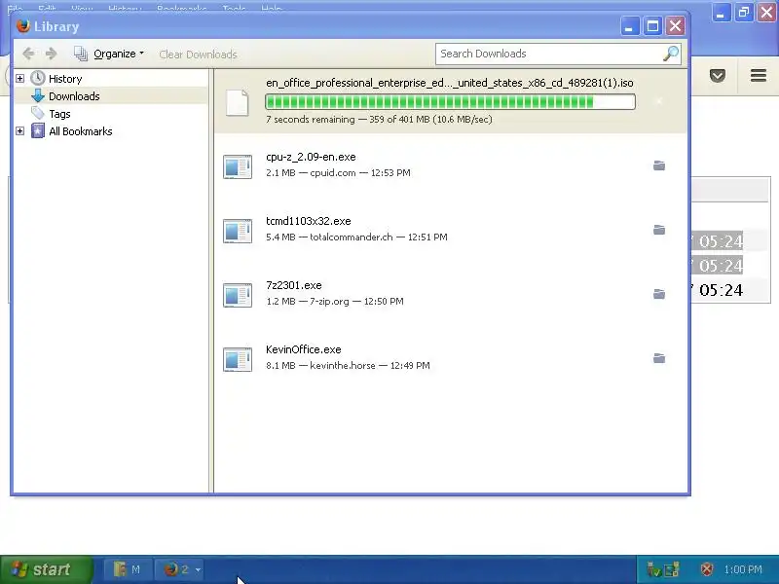Viewport: 779px width, 584px height.
Task: Click the blank file icon of ISO download
Action: click(x=238, y=103)
